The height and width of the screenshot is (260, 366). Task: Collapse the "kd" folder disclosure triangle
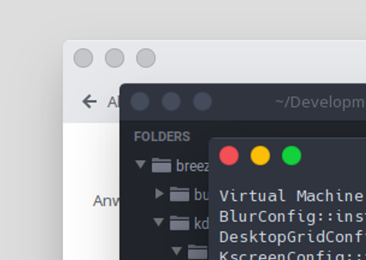point(158,222)
